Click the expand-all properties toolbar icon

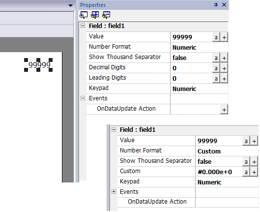pos(95,15)
